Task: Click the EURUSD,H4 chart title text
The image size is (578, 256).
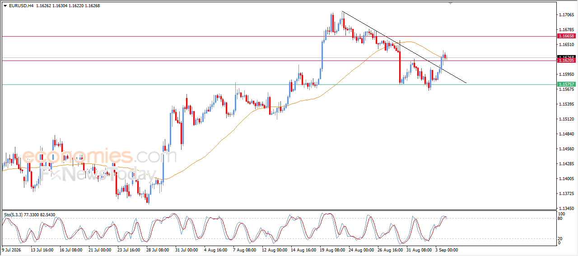Action: (21, 5)
